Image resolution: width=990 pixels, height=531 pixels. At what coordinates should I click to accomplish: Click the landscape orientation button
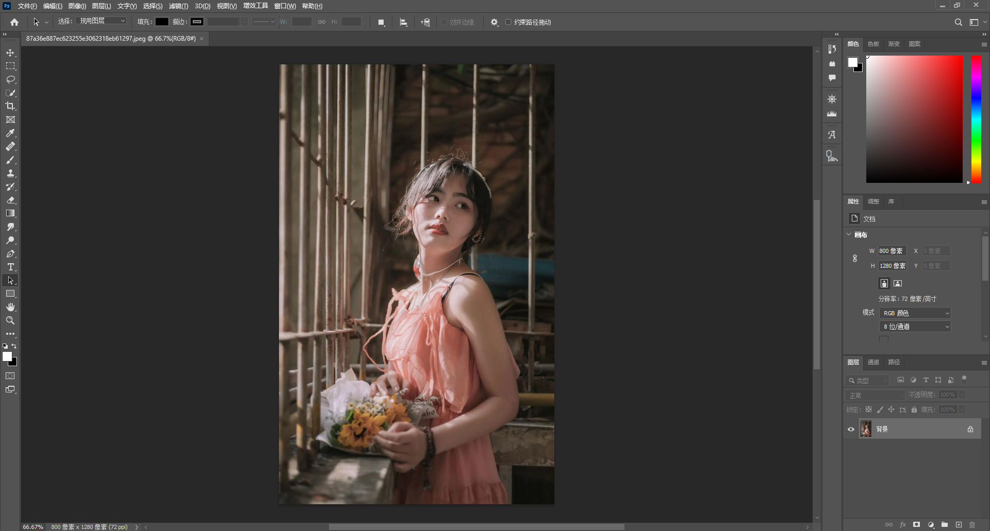click(898, 283)
